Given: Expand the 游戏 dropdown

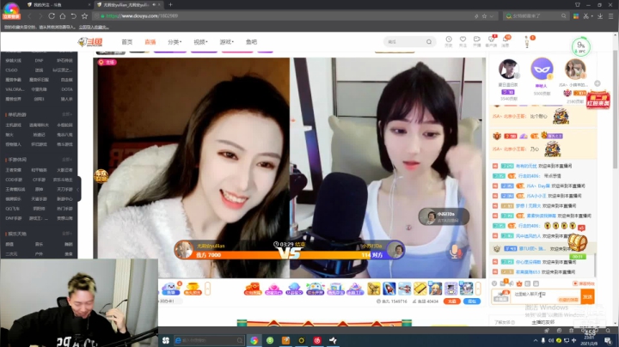Looking at the screenshot, I should tap(227, 42).
